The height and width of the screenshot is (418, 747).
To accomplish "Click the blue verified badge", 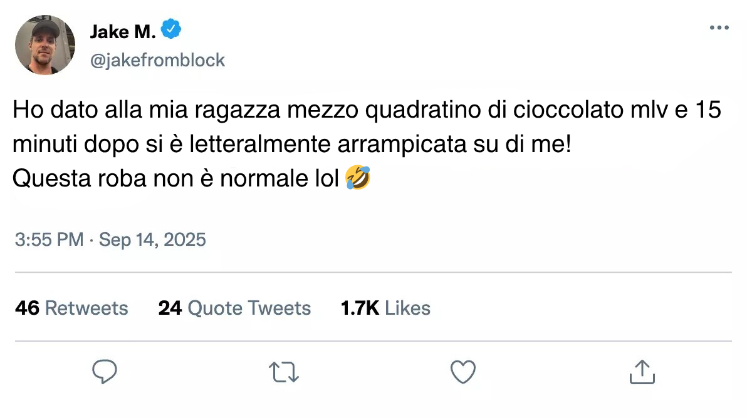I will [171, 29].
